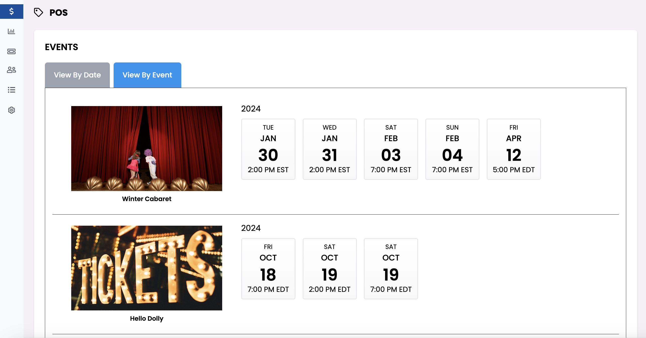Viewport: 646px width, 338px height.
Task: Click the Winter Cabaret event title
Action: [x=146, y=199]
